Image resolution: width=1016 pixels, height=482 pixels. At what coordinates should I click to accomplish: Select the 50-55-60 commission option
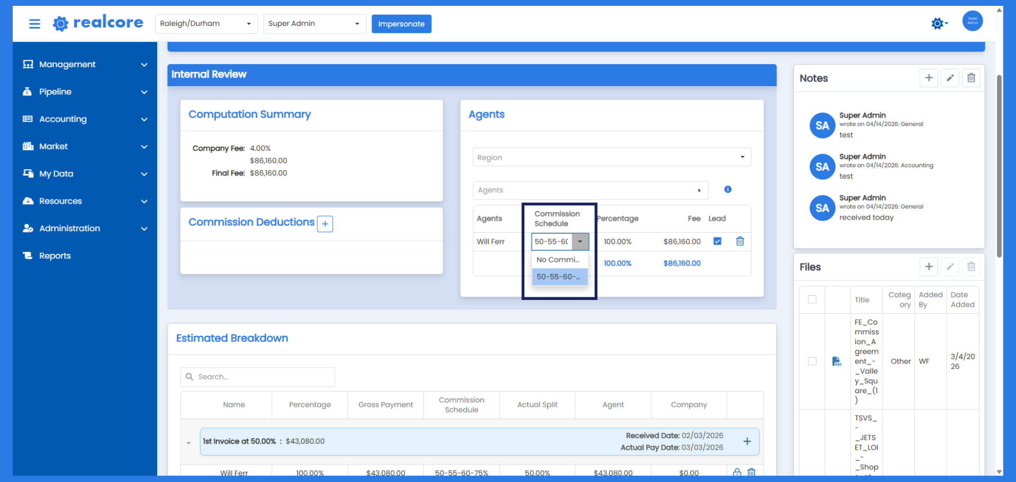[x=560, y=277]
